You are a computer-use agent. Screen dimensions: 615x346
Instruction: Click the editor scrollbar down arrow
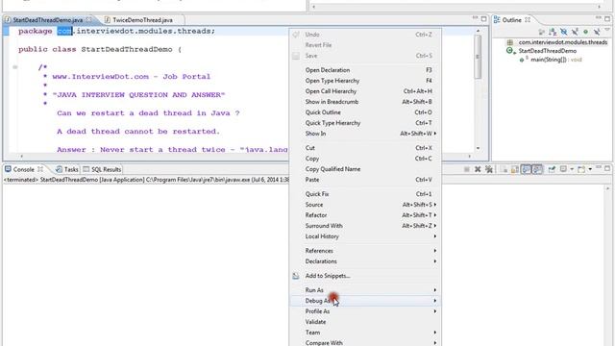(x=478, y=148)
